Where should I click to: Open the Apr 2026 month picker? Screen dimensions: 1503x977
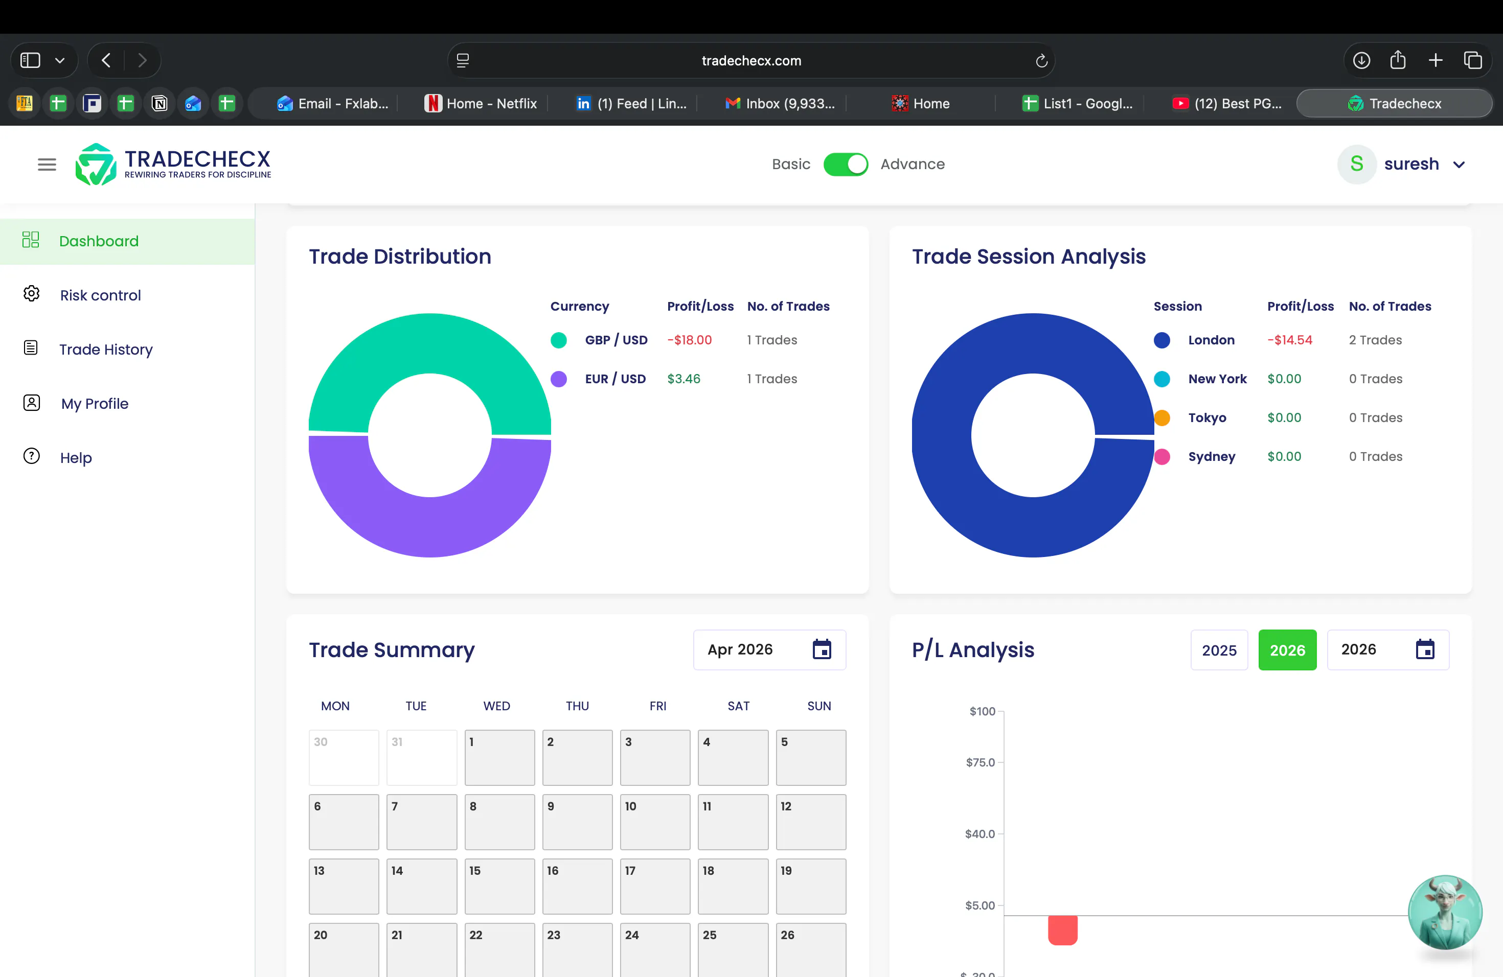[x=770, y=649]
